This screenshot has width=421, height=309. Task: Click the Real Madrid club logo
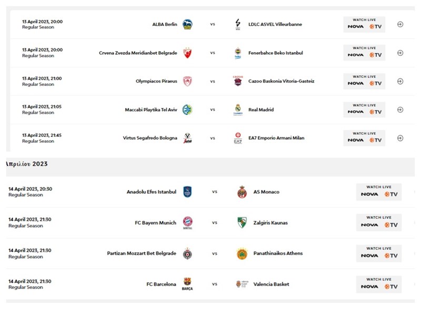[237, 109]
